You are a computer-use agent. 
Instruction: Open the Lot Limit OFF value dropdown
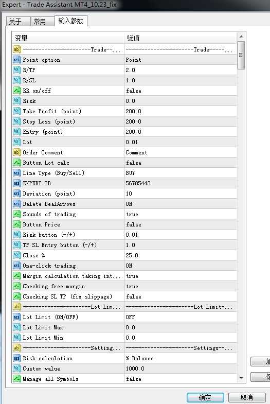180,317
